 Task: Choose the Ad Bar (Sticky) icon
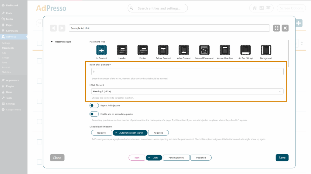pos(245,50)
